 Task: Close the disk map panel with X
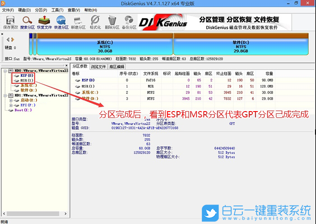[x=2, y=34]
